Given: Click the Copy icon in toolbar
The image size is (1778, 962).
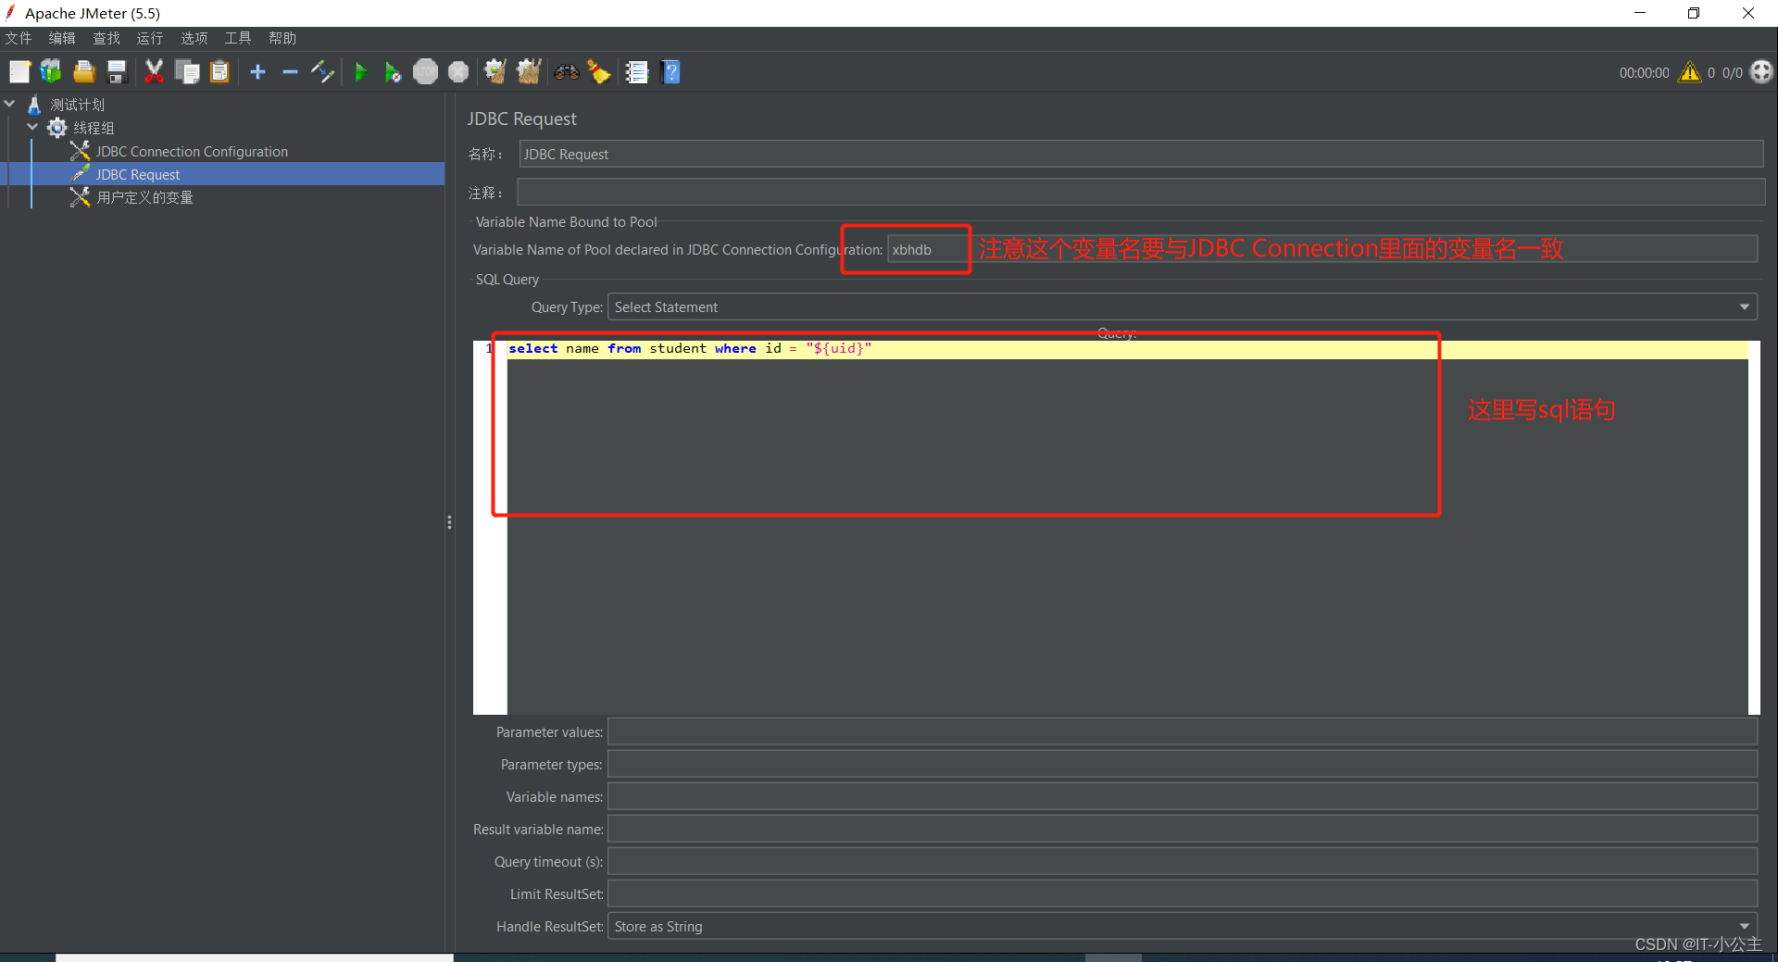Looking at the screenshot, I should point(187,72).
